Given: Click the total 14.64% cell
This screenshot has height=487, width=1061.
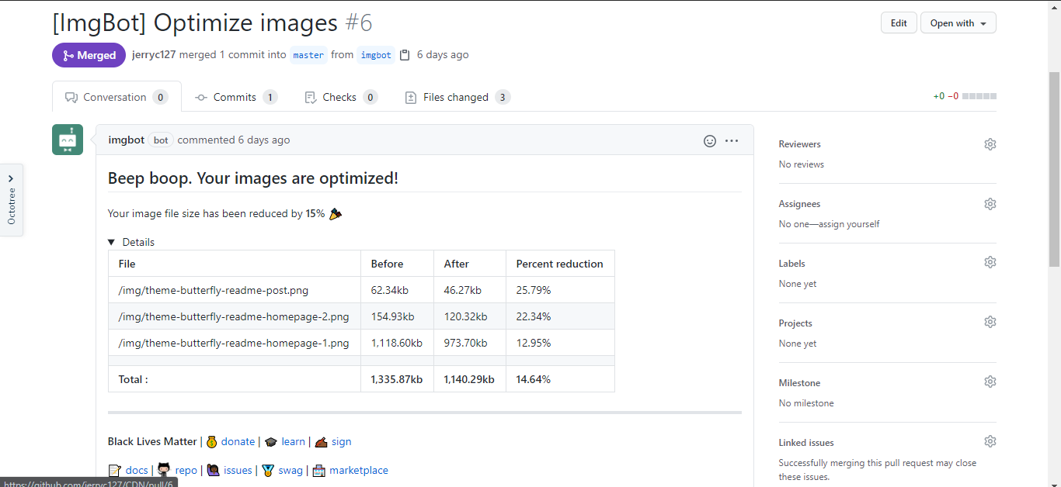Looking at the screenshot, I should 560,379.
